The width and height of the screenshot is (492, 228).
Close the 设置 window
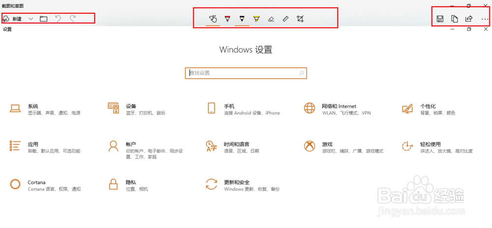pos(486,29)
